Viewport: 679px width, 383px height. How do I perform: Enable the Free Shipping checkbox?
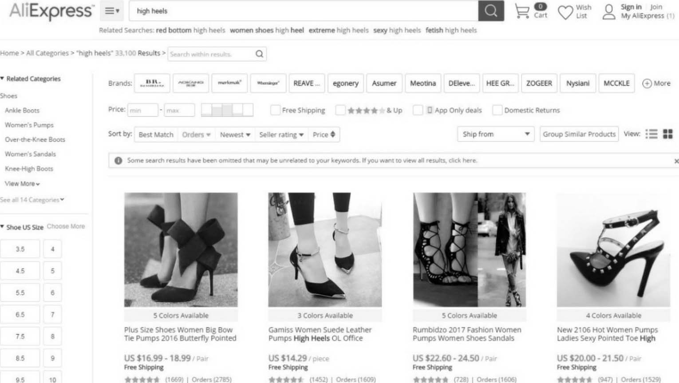[x=275, y=110]
